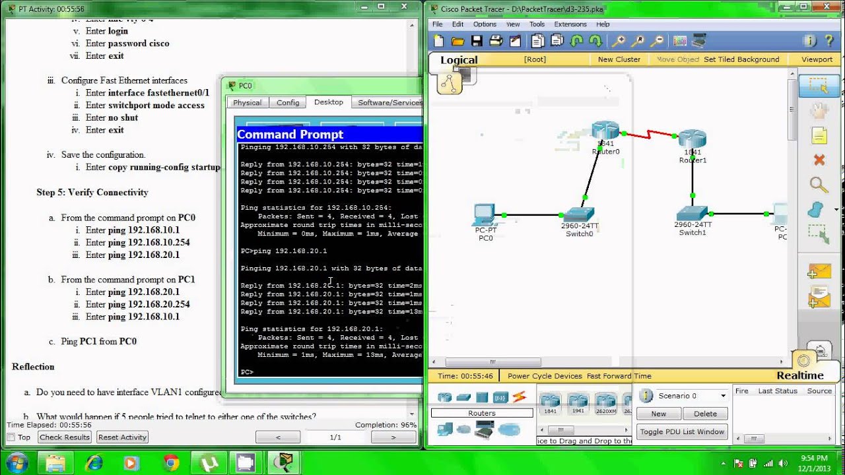The image size is (845, 475).
Task: Click PC0 on the topology
Action: coord(485,215)
